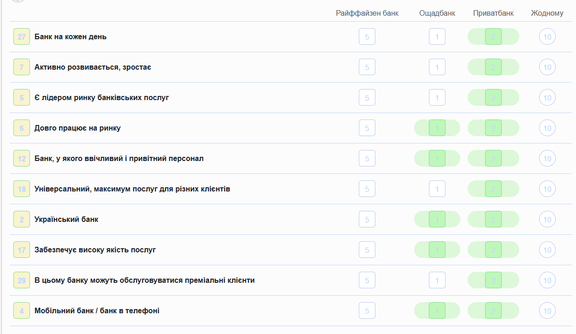Check Райффайзен банк for 'Забезпечує високу якість послуг'

[367, 250]
